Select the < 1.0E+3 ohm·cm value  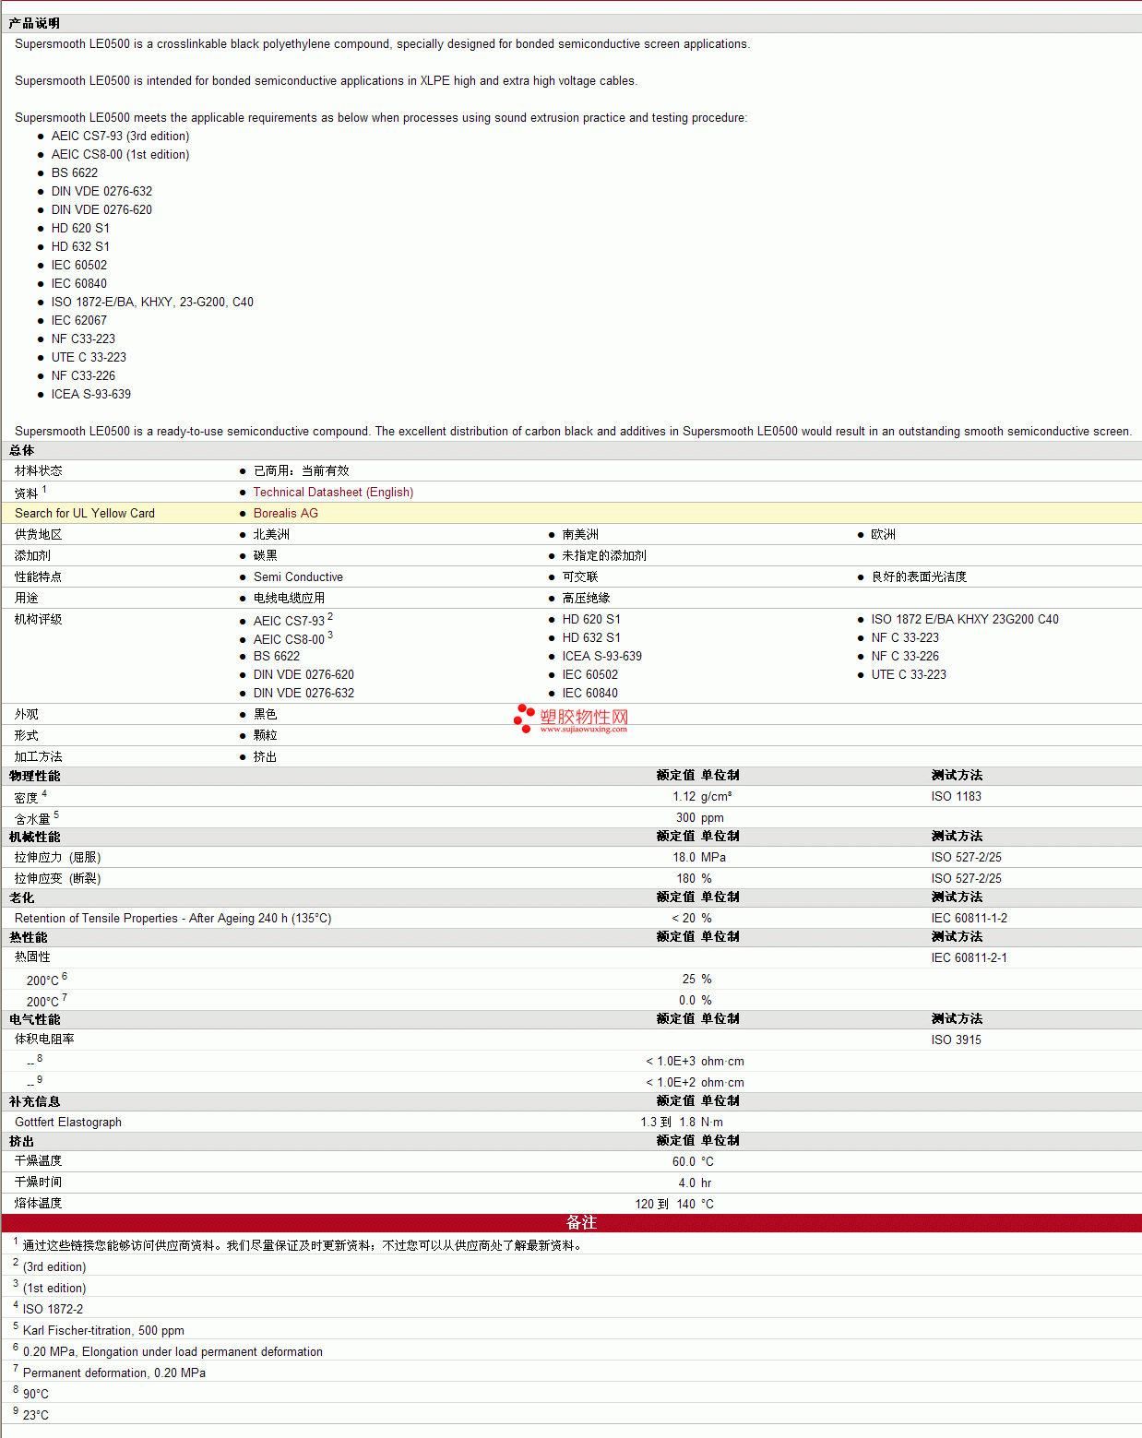(x=696, y=1062)
